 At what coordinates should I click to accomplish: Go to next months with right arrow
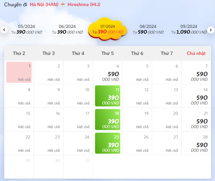tap(211, 30)
